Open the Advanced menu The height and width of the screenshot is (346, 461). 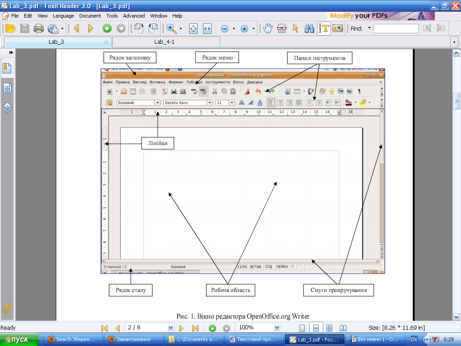pos(134,16)
